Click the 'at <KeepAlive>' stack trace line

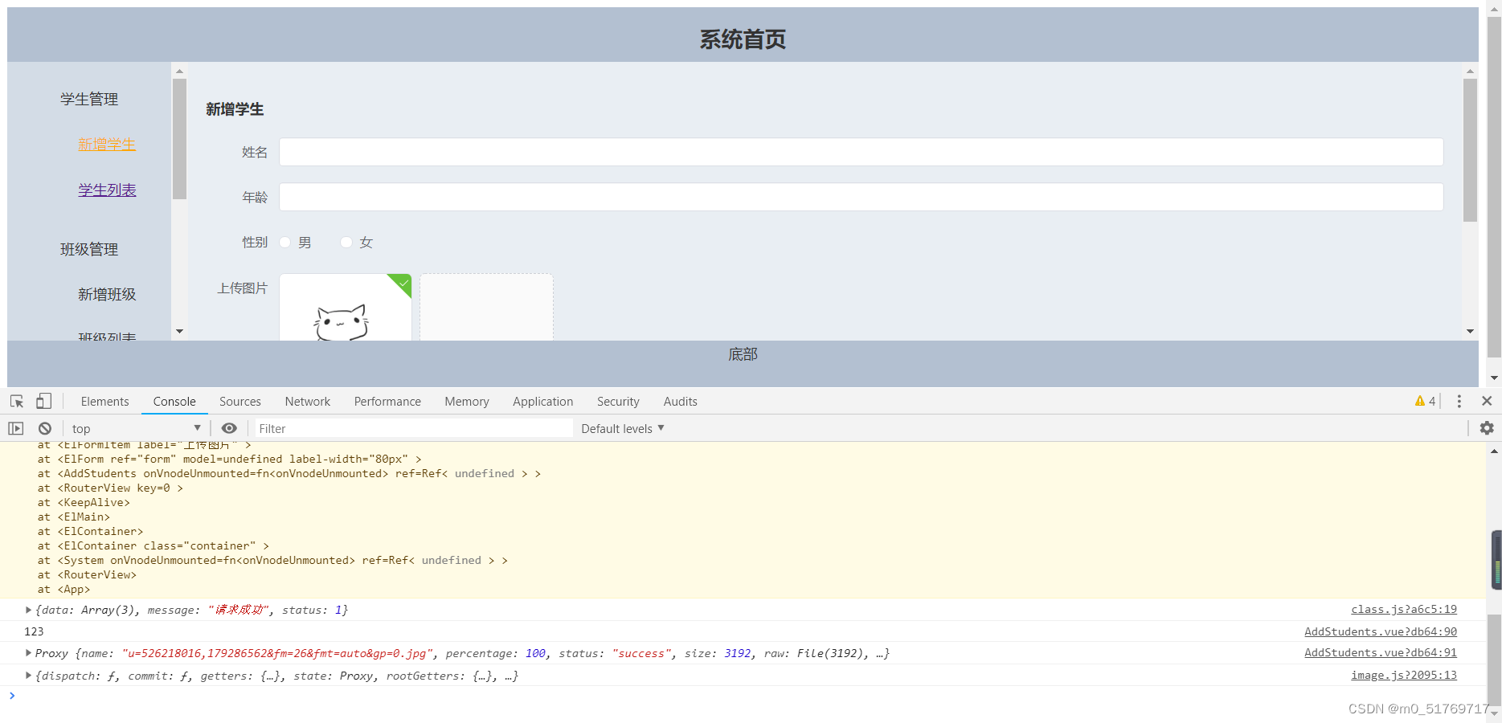84,502
